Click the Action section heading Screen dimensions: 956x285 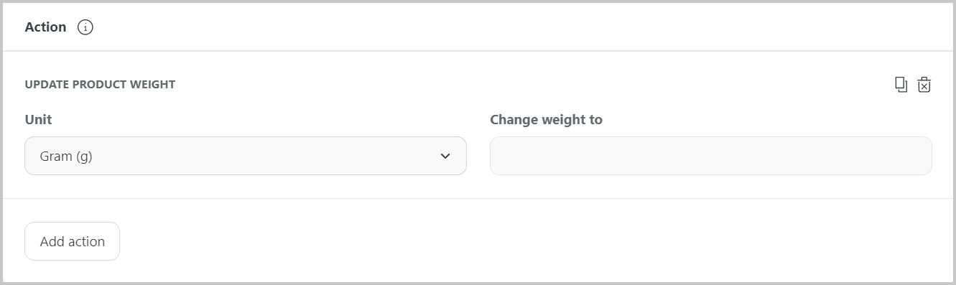[x=45, y=27]
